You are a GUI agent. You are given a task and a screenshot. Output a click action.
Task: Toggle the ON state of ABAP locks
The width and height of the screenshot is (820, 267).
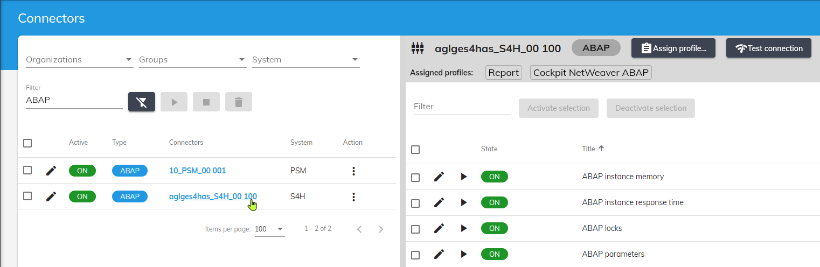coord(494,228)
